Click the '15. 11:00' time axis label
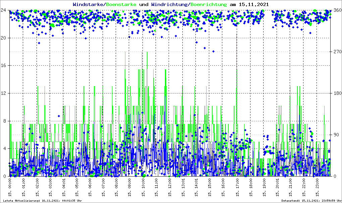 [156, 187]
